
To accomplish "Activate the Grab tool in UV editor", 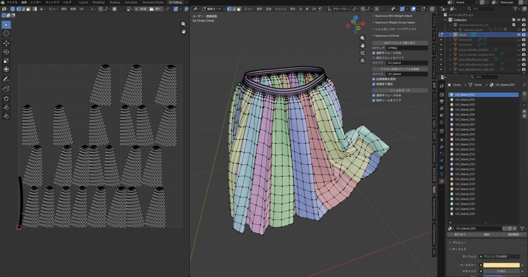I will click(6, 98).
